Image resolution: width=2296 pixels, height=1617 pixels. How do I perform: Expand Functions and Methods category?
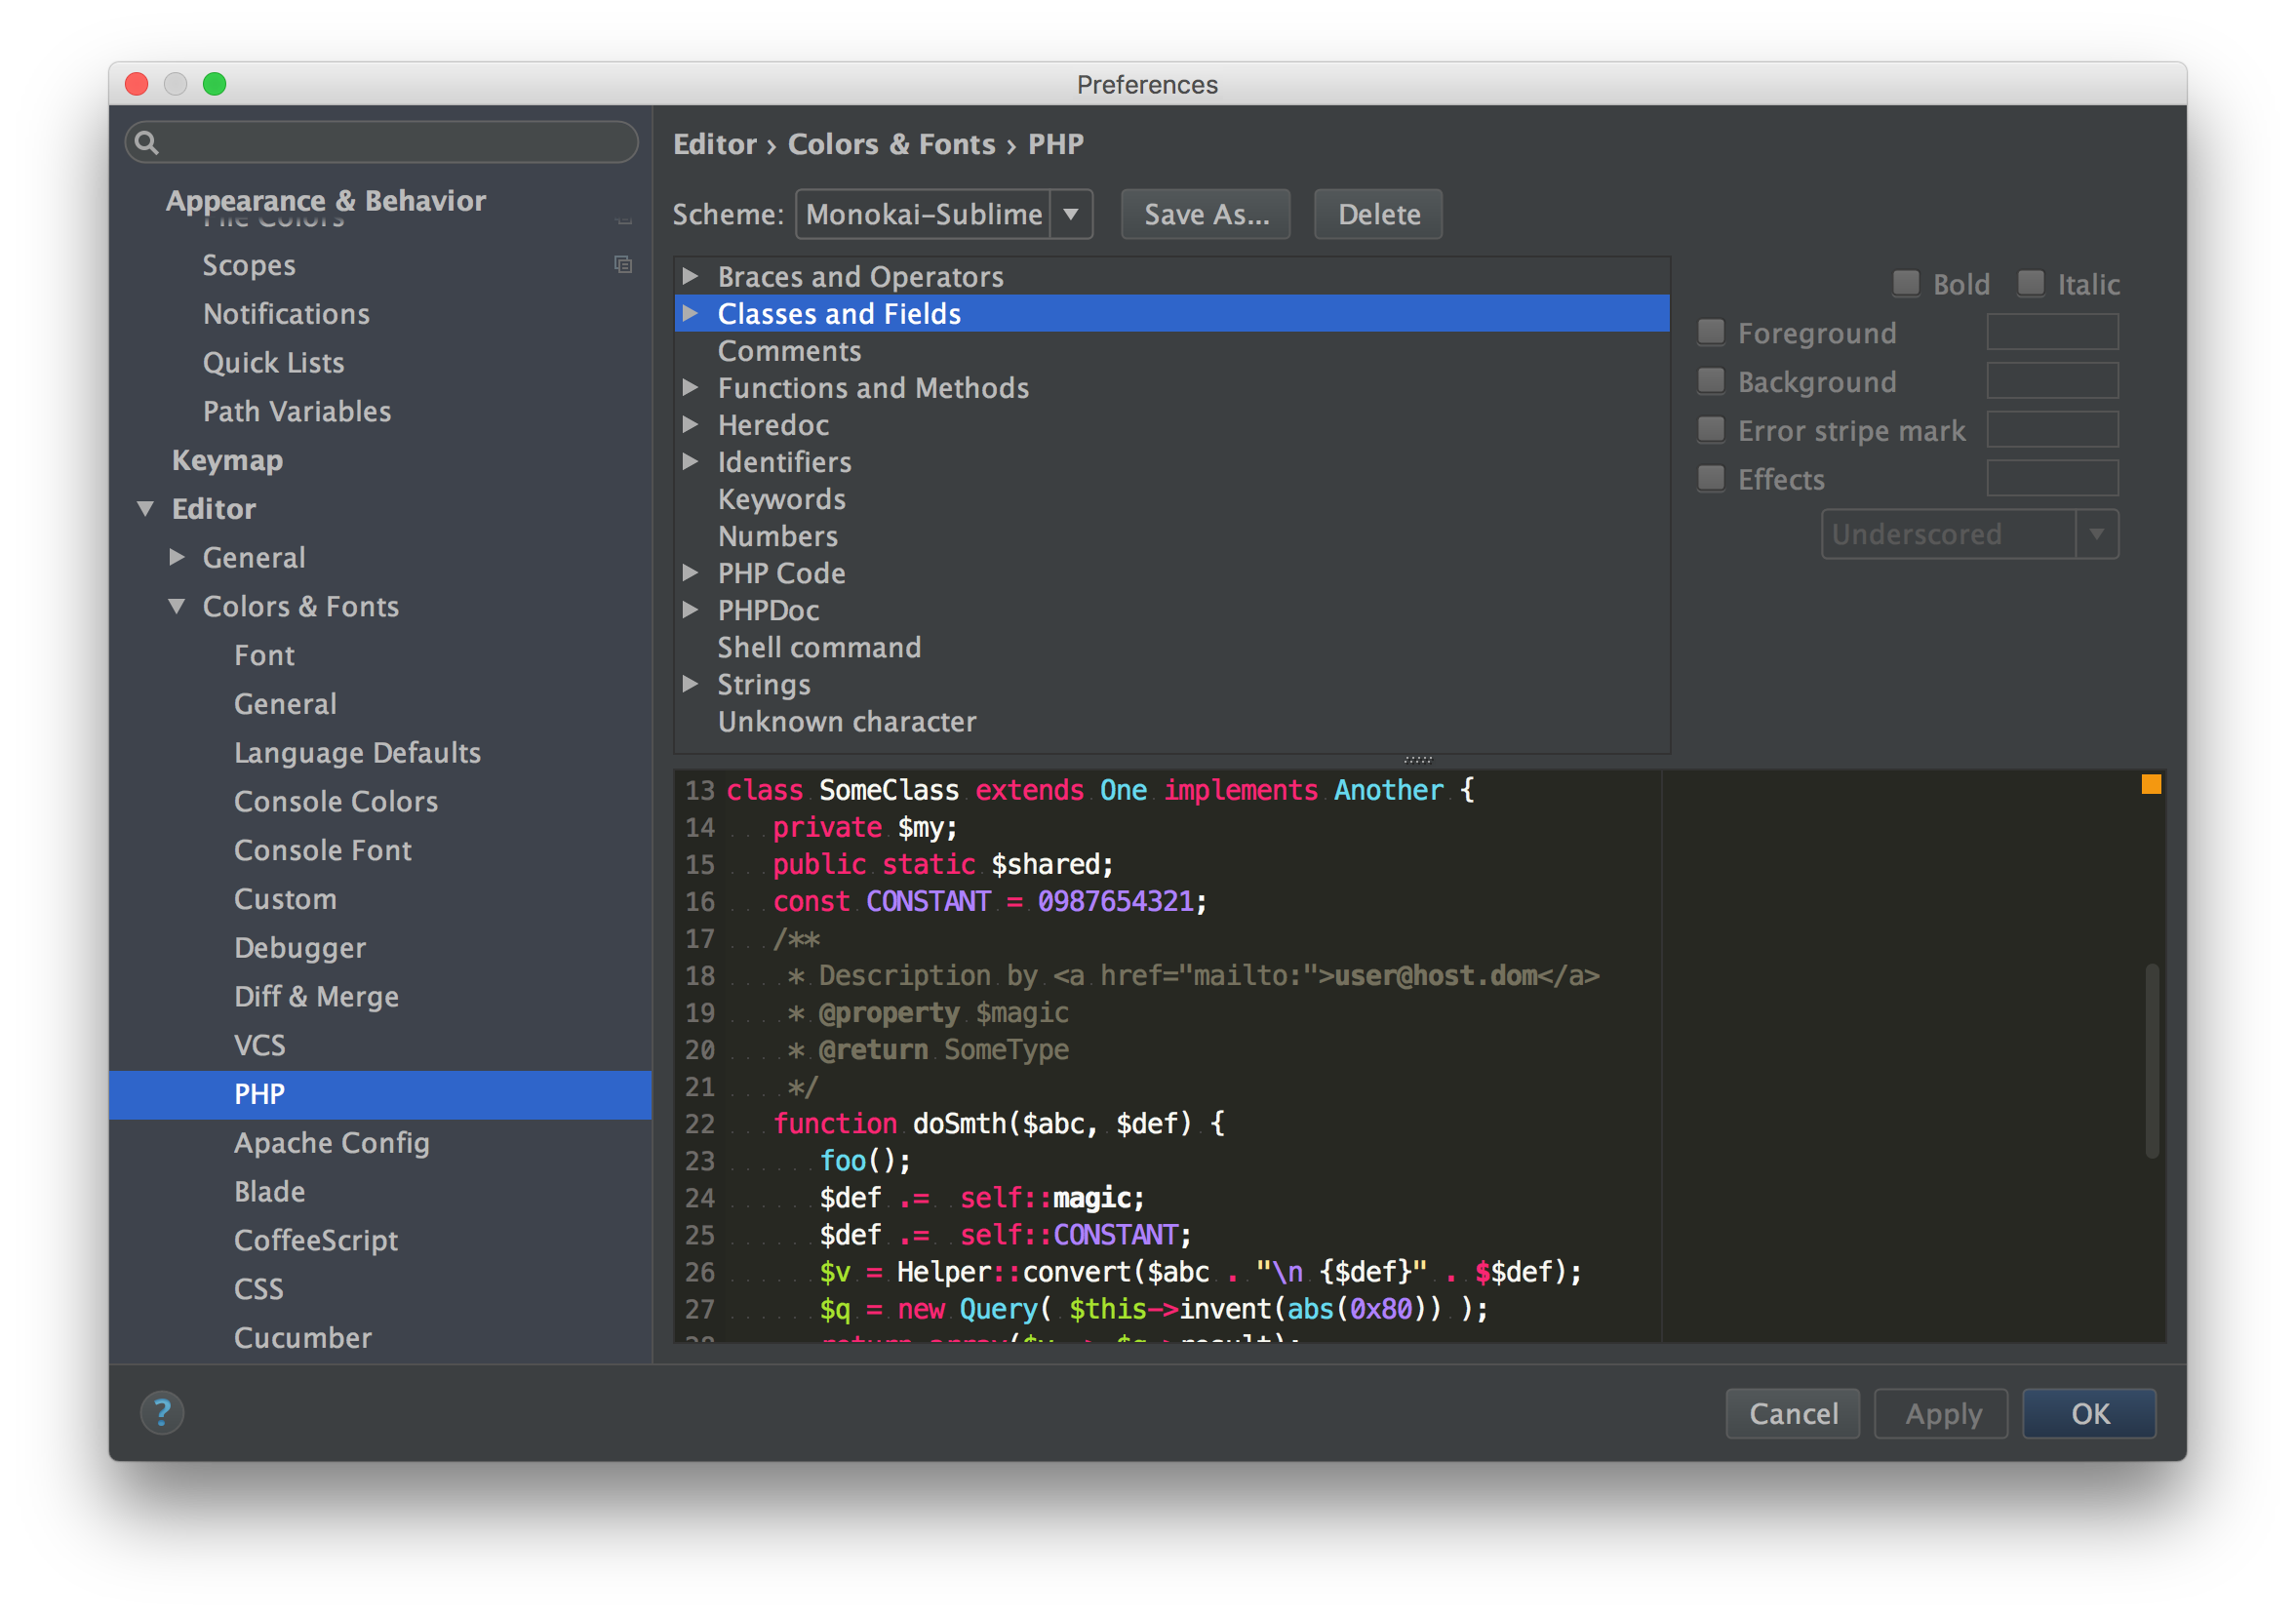[690, 388]
